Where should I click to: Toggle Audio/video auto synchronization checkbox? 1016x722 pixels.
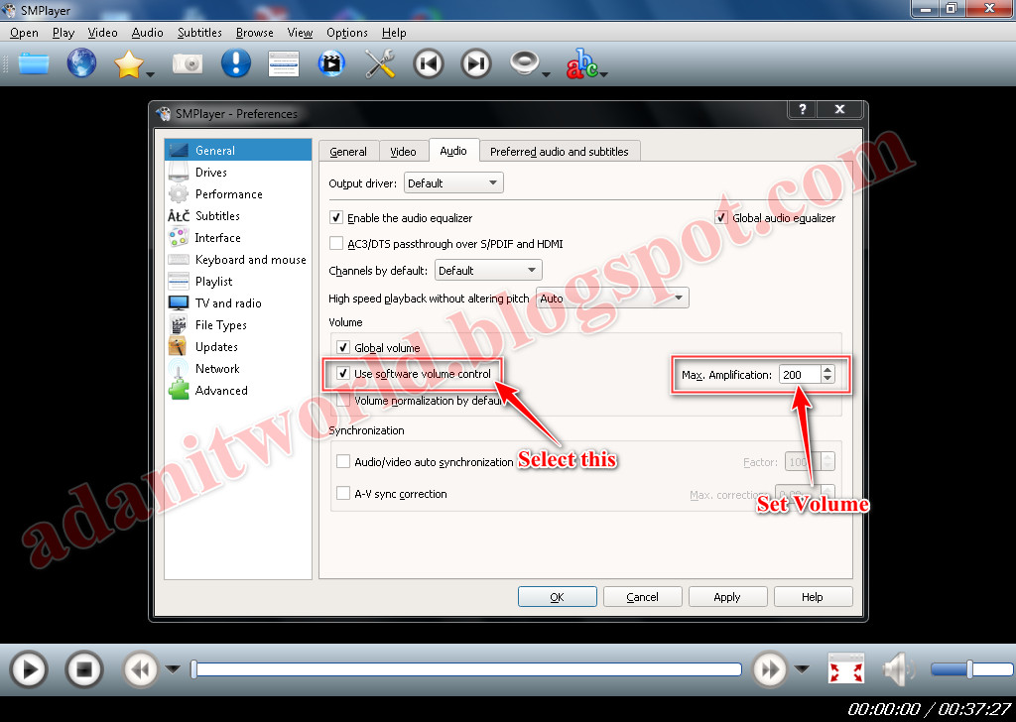pos(343,462)
